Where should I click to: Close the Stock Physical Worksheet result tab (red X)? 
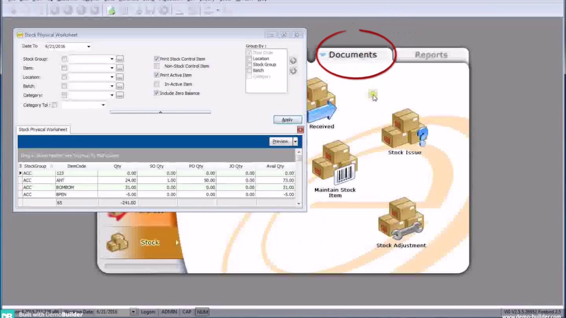tap(300, 129)
